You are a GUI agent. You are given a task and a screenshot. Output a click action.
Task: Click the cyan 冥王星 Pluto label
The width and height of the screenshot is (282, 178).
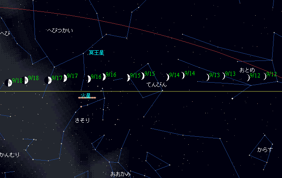point(96,53)
